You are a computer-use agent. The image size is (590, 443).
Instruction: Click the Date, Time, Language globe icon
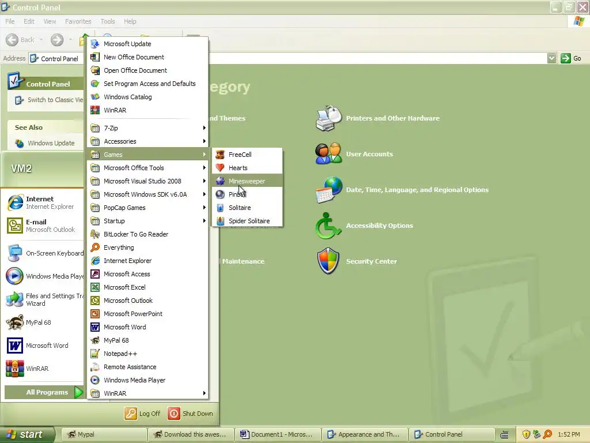tap(329, 190)
